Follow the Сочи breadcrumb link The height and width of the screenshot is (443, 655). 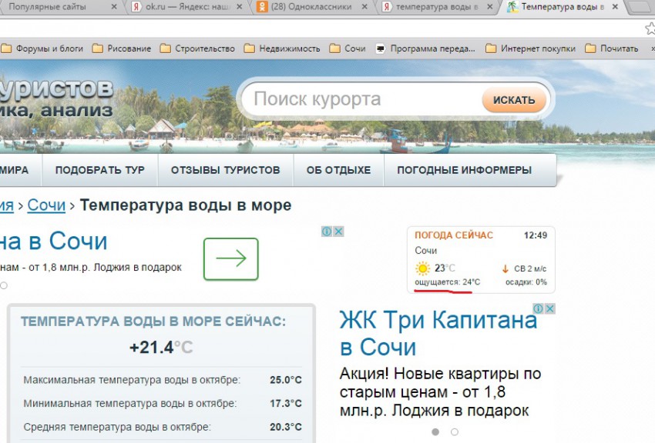pyautogui.click(x=46, y=205)
